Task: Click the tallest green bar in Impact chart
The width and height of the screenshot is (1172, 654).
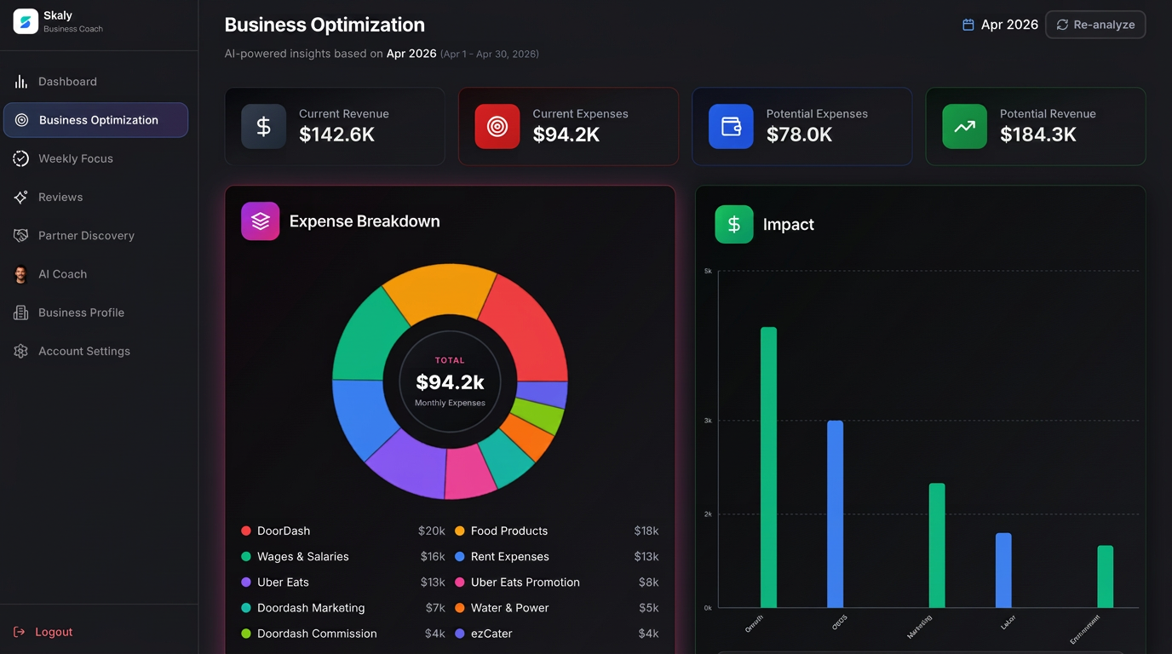Action: 768,468
